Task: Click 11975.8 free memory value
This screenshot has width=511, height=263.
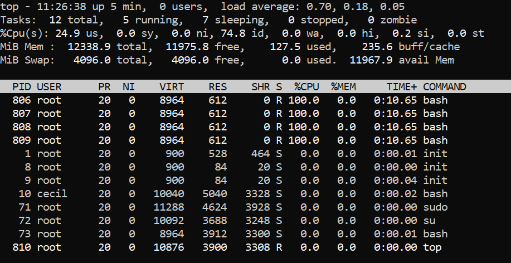Action: [x=187, y=47]
